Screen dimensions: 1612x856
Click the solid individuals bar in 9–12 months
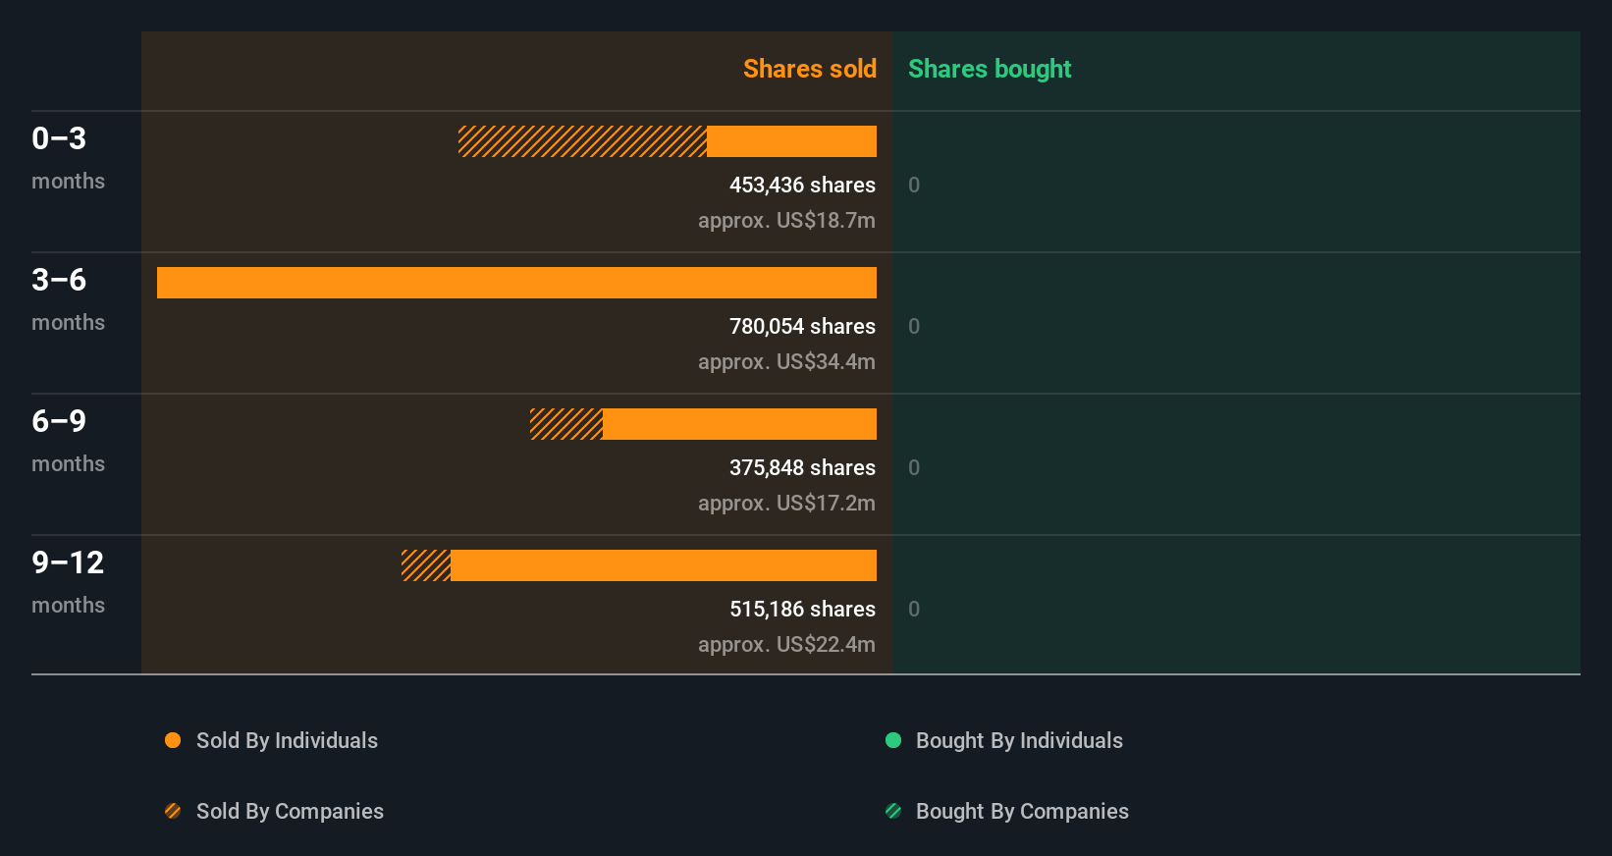pyautogui.click(x=664, y=565)
